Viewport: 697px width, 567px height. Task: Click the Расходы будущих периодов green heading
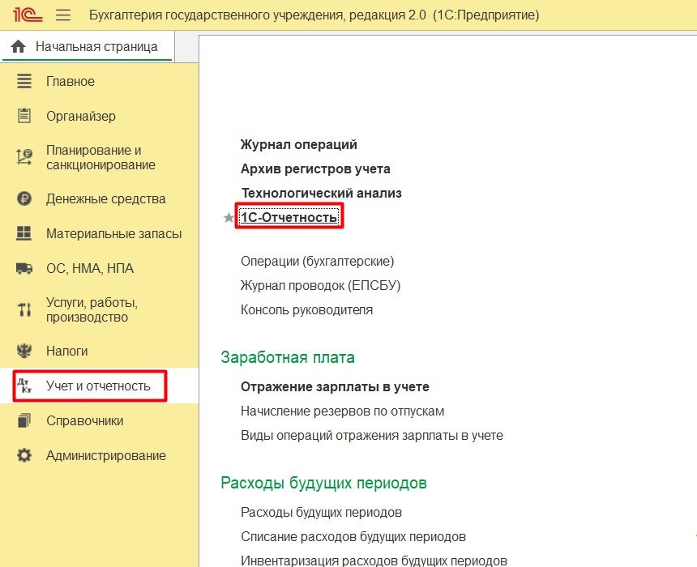coord(323,483)
